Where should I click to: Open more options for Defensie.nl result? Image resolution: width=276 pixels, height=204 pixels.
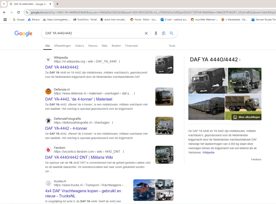(x=134, y=93)
